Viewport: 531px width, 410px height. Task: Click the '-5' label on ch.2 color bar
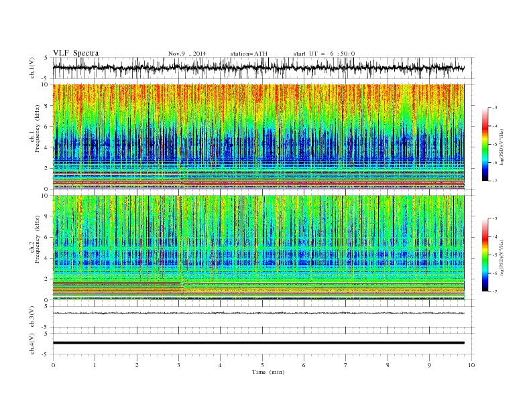(x=495, y=255)
